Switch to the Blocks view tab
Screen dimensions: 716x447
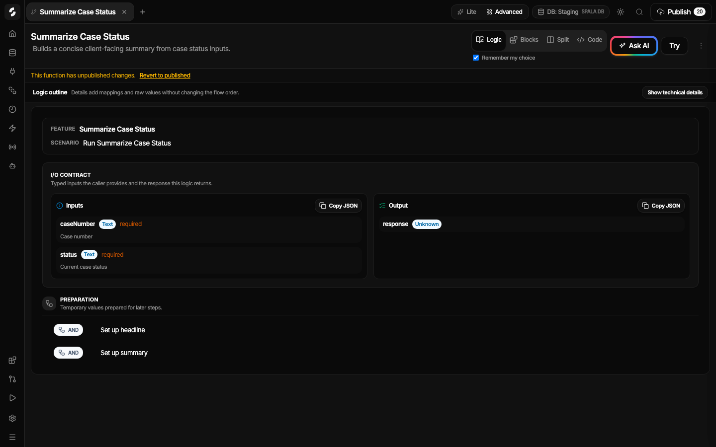click(x=524, y=40)
